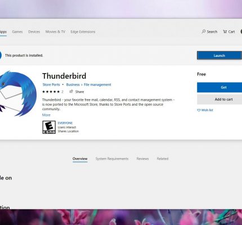Screen dimensions: 242x225
Task: Launch the installed Thunderbird app
Action: pyautogui.click(x=219, y=56)
